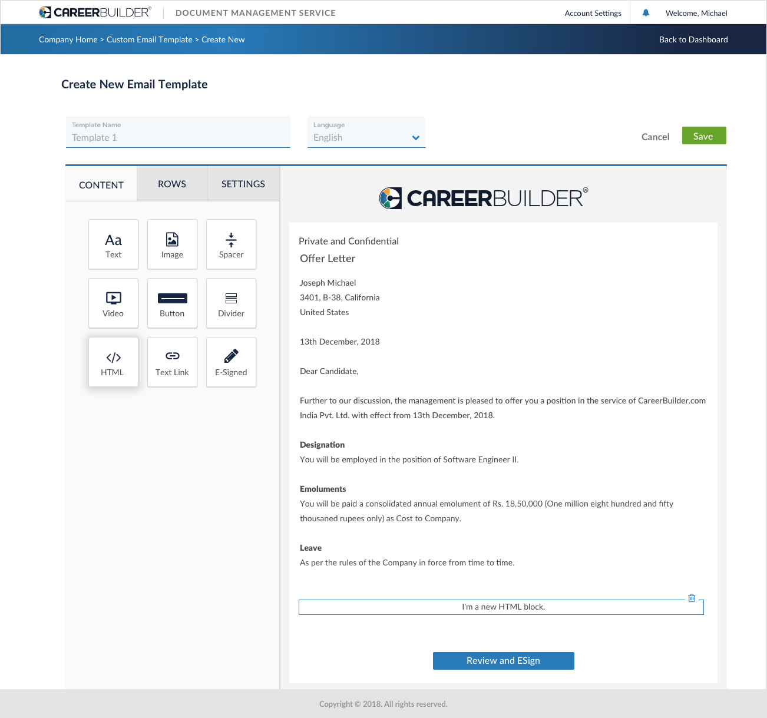Open the Language dropdown
Image resolution: width=767 pixels, height=718 pixels.
(x=366, y=132)
